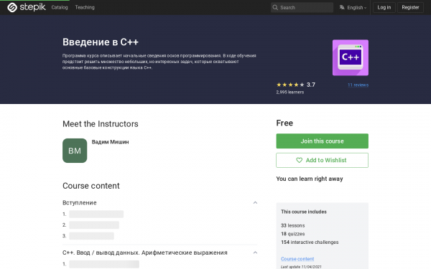Click the heart icon on Add to Wishlist

[x=299, y=160]
